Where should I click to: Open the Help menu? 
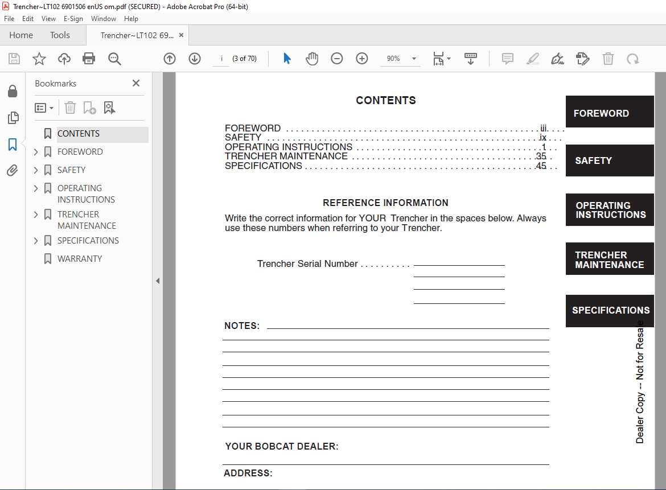coord(131,19)
